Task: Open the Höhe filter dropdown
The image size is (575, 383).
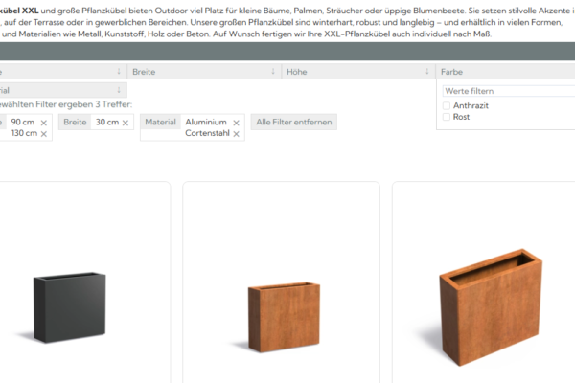Action: tap(355, 72)
